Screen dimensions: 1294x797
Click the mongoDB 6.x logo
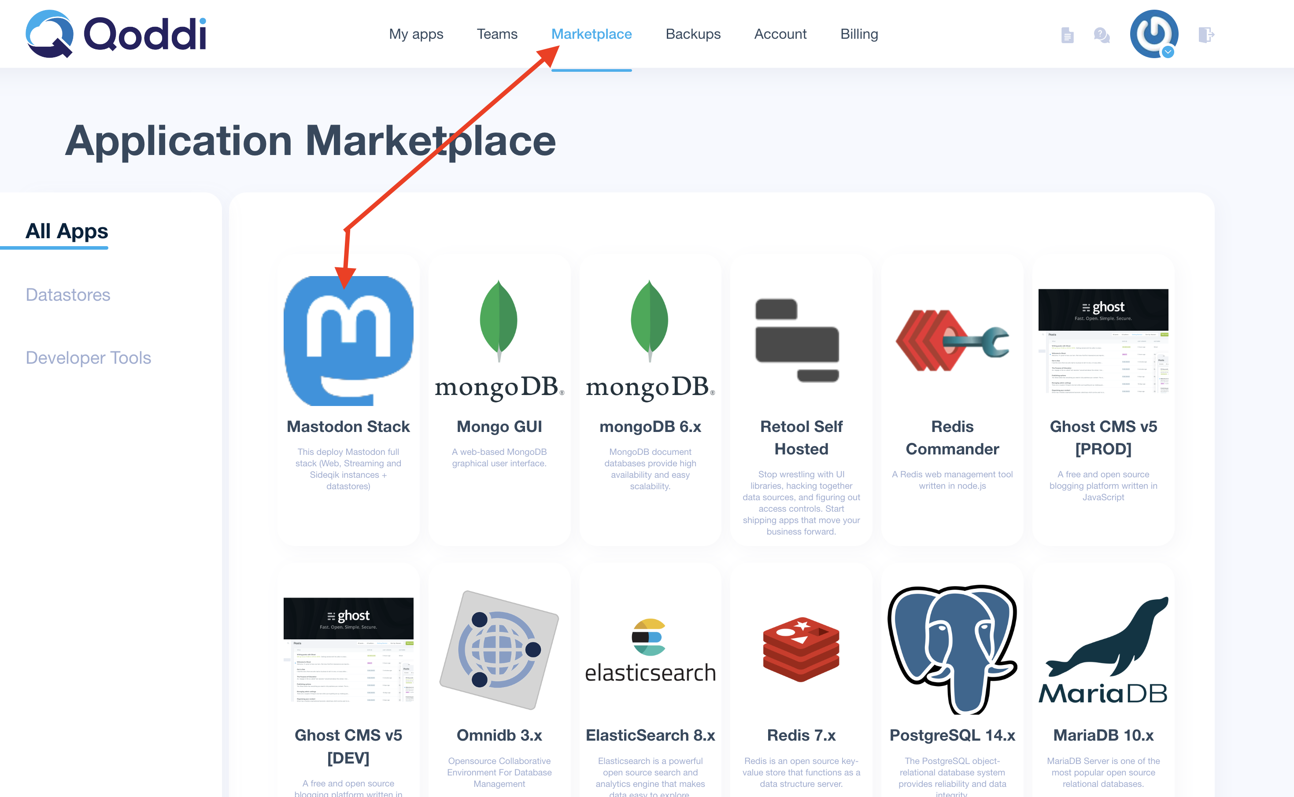coord(650,340)
